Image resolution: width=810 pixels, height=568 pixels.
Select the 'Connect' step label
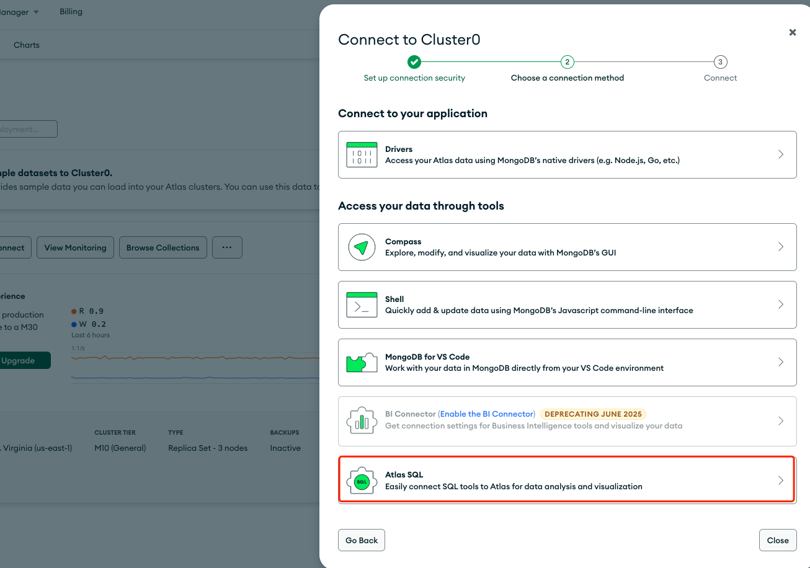coord(720,78)
